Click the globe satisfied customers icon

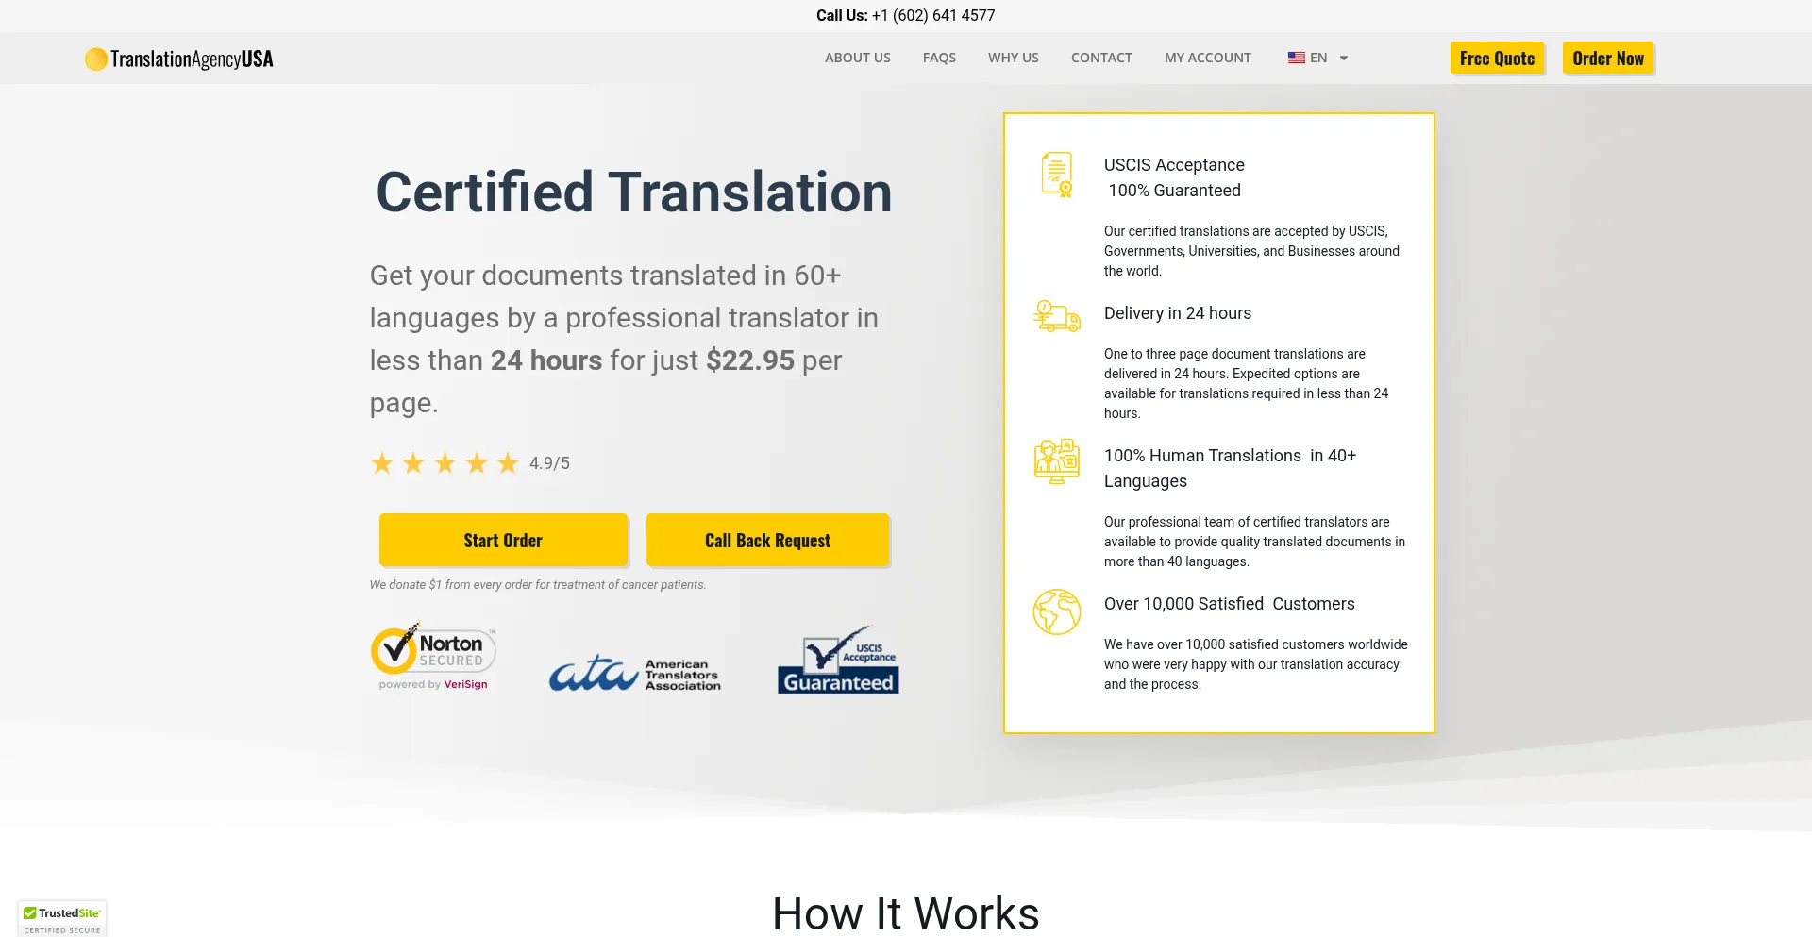coord(1056,611)
